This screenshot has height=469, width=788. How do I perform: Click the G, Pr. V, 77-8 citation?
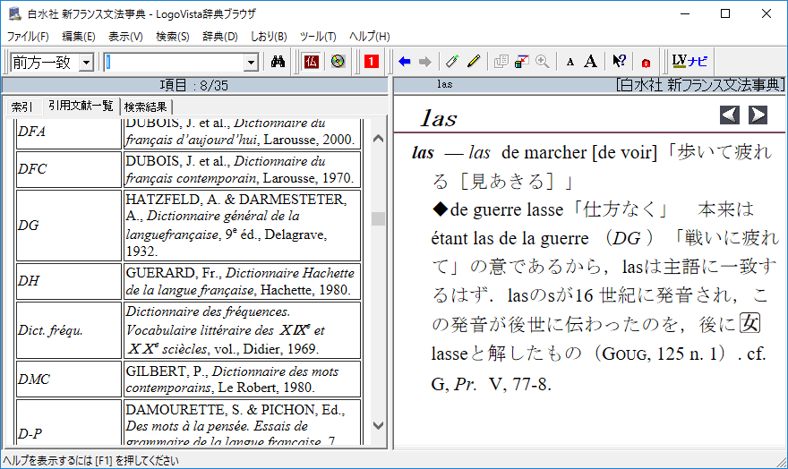[491, 384]
